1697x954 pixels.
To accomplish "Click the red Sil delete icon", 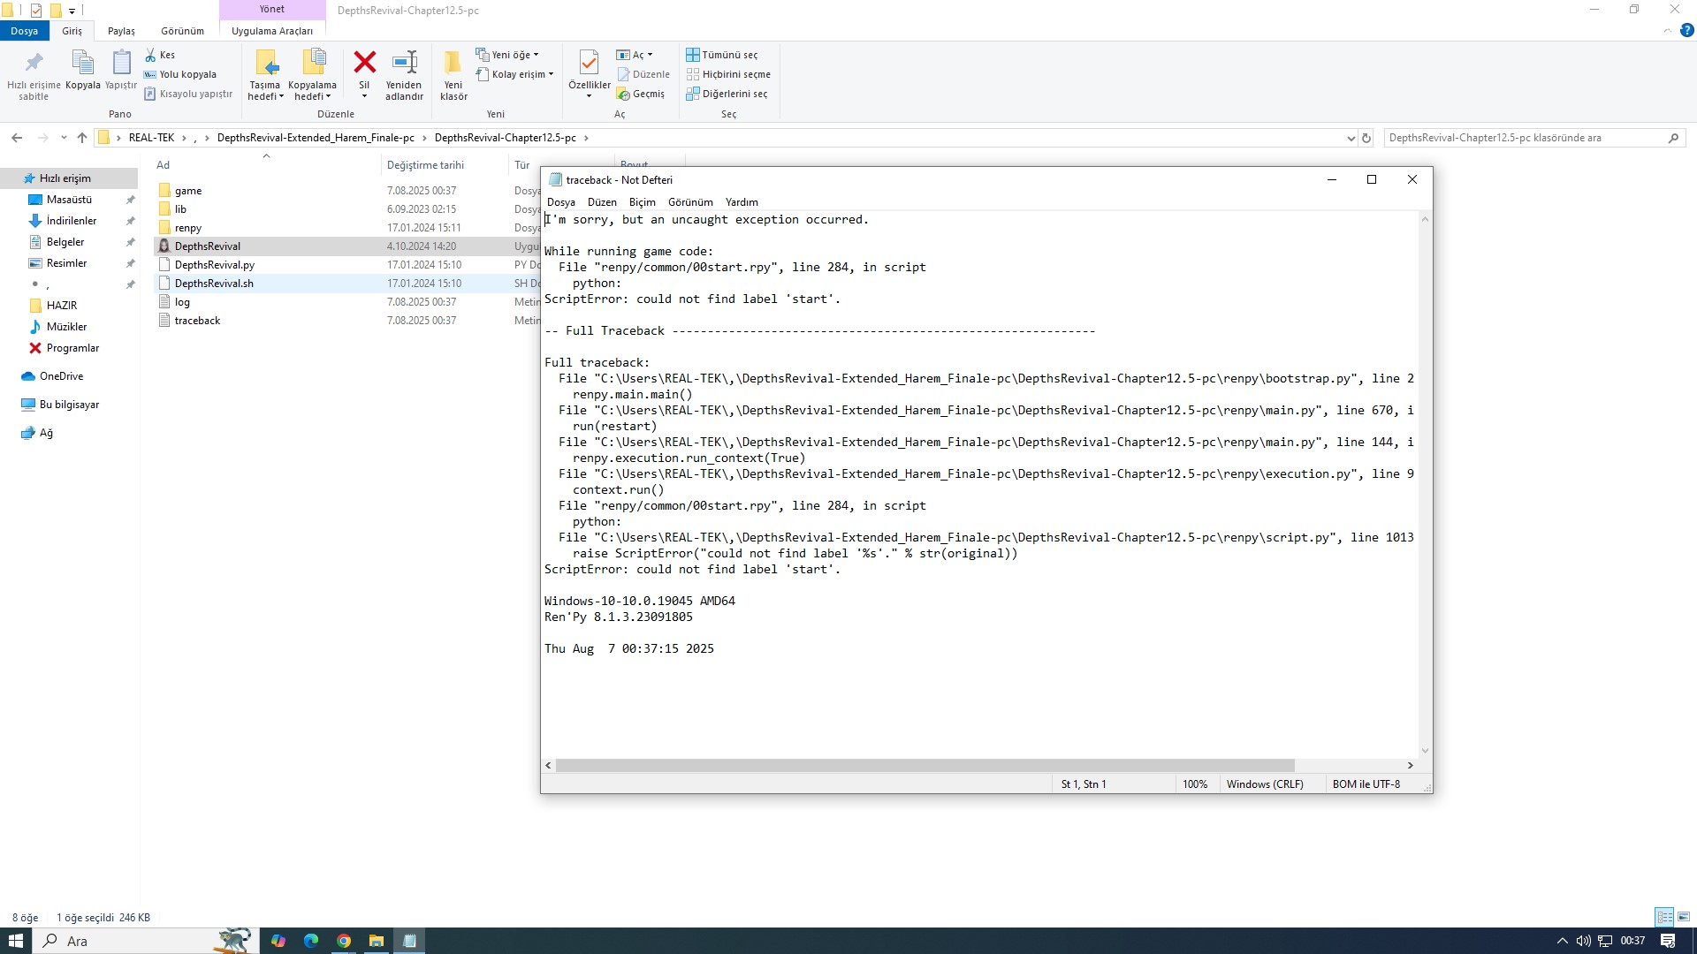I will coord(364,63).
